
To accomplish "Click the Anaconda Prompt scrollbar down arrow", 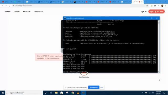I will click(x=159, y=72).
